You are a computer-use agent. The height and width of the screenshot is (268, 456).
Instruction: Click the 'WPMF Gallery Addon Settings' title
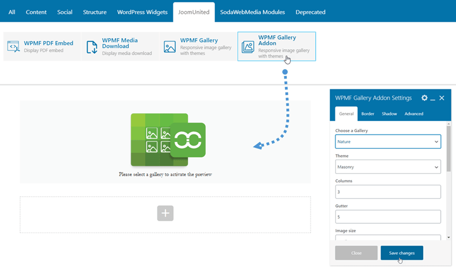point(373,98)
